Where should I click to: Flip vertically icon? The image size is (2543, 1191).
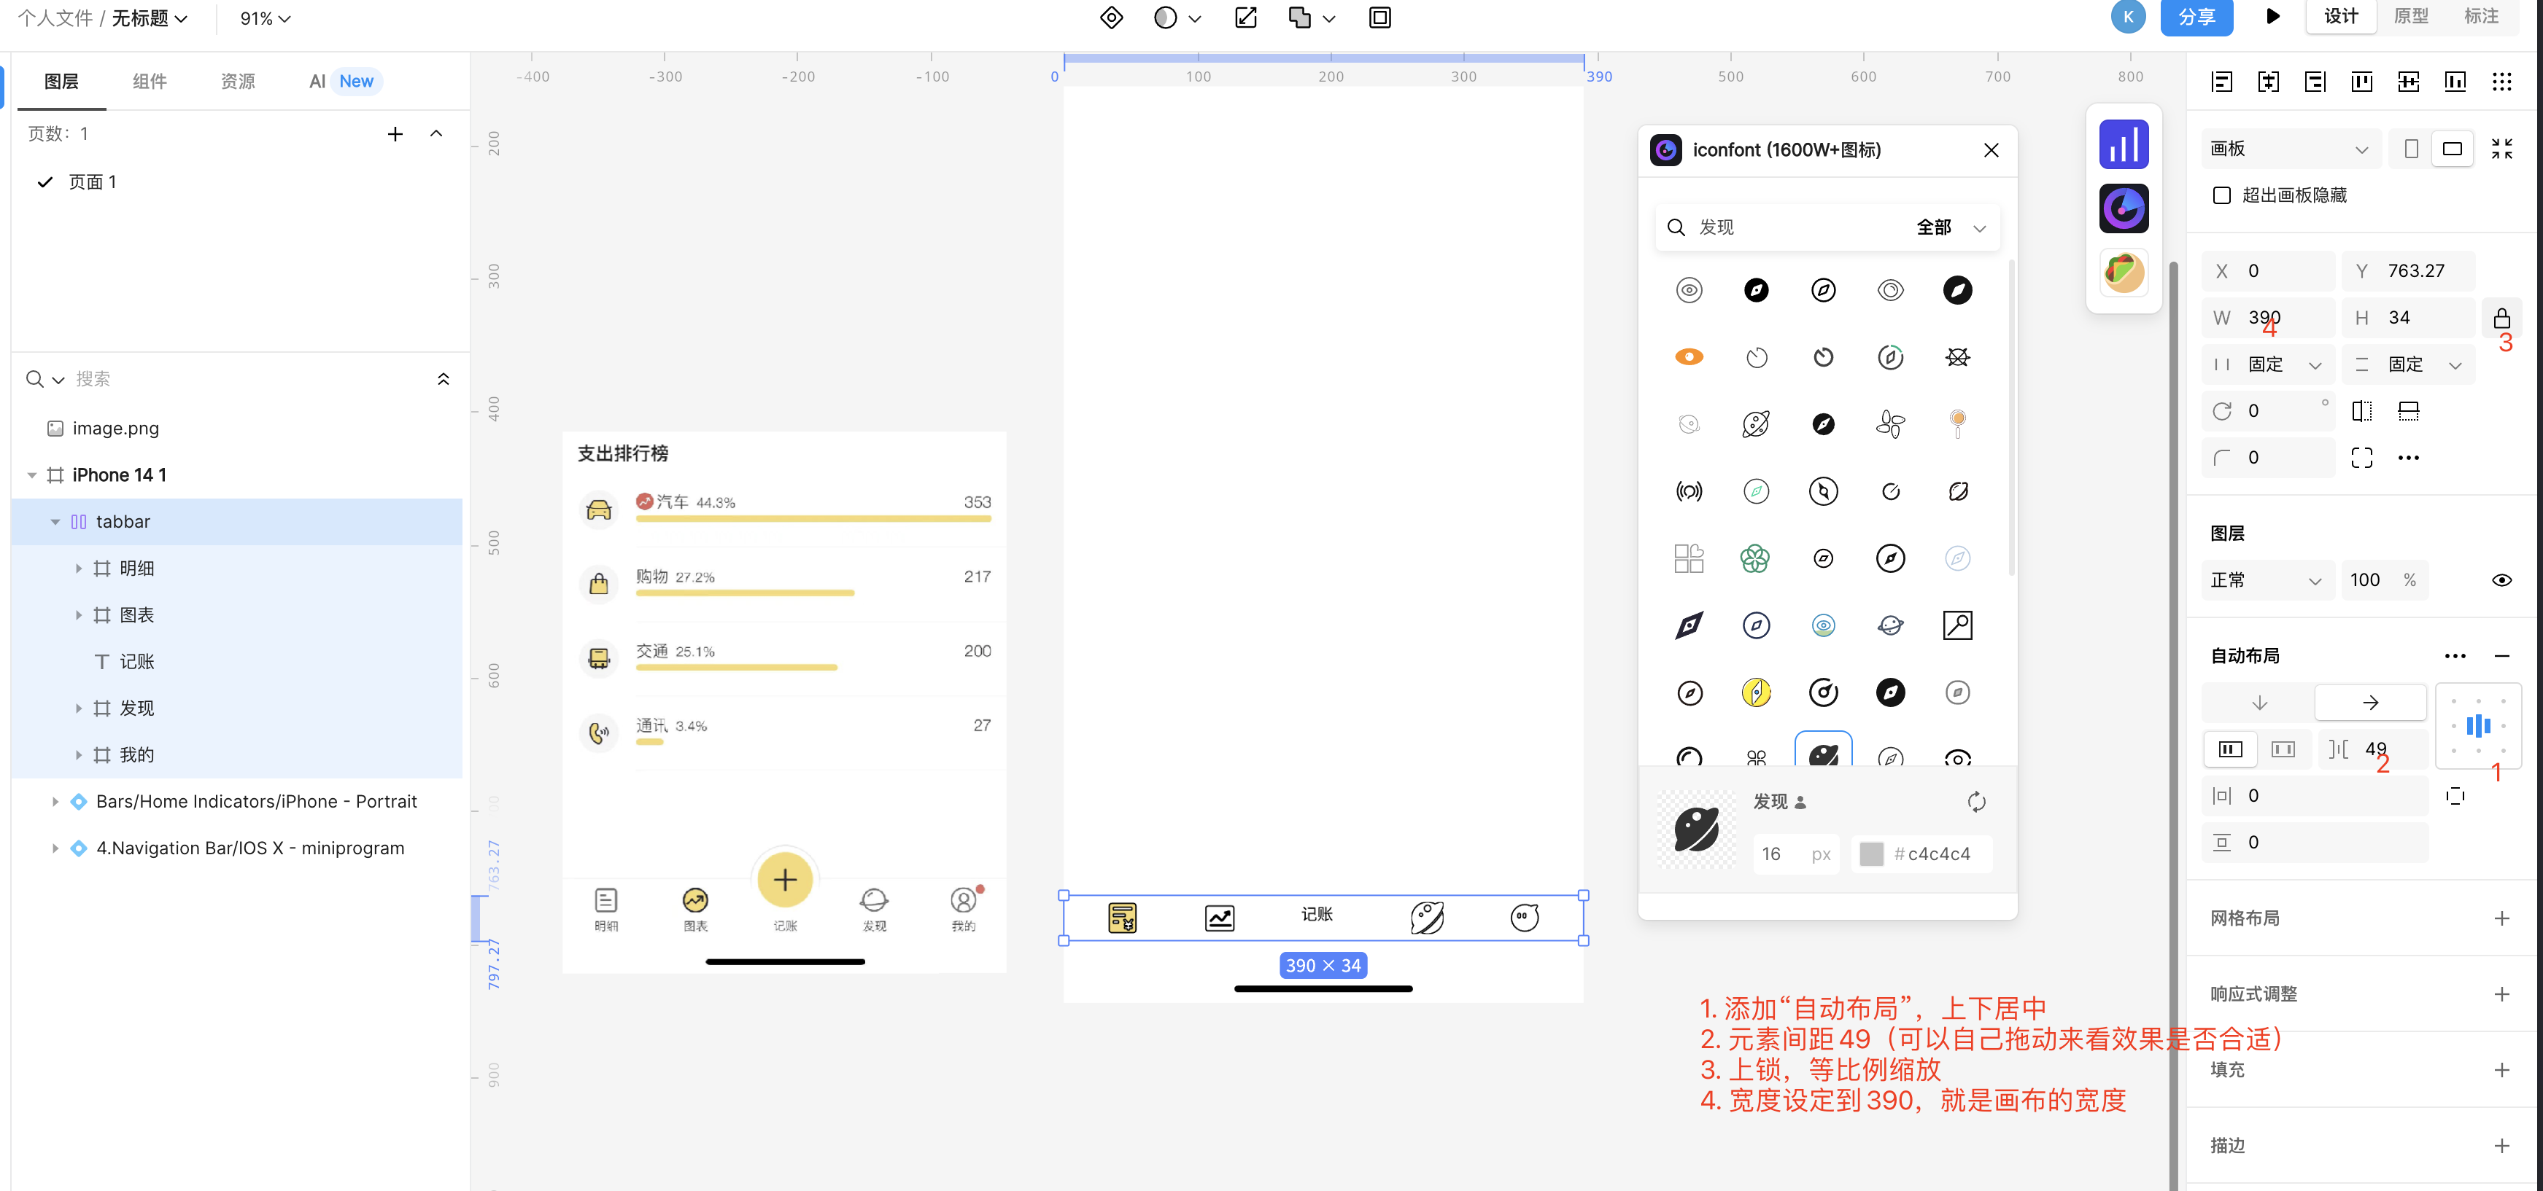pos(2408,410)
